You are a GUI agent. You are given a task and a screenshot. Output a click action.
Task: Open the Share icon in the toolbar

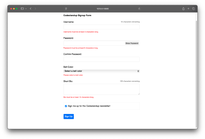tap(183, 9)
